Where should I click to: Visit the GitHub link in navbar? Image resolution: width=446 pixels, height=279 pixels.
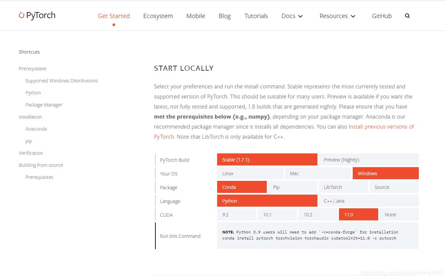pyautogui.click(x=382, y=16)
